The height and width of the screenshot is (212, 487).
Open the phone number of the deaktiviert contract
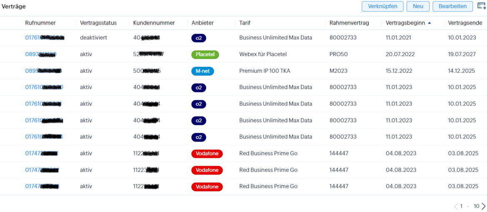pos(45,38)
